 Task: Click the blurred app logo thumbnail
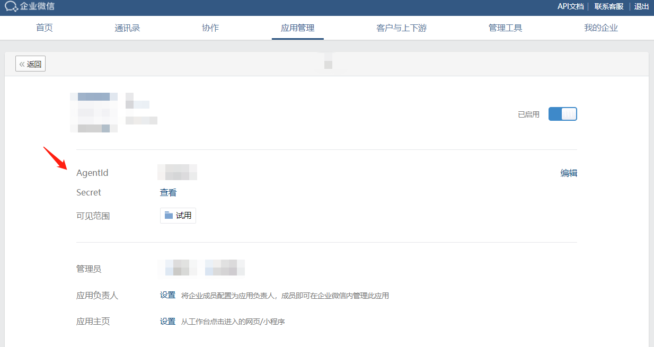pos(94,112)
